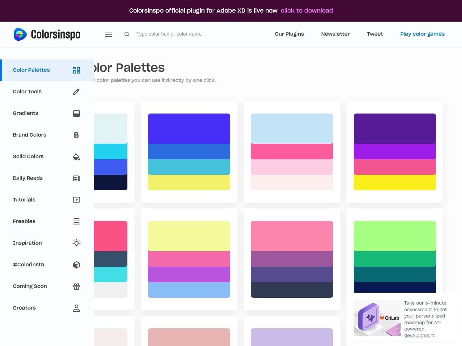Copy the turquoise swatch above pale yellow
The width and height of the screenshot is (462, 346).
[x=189, y=167]
